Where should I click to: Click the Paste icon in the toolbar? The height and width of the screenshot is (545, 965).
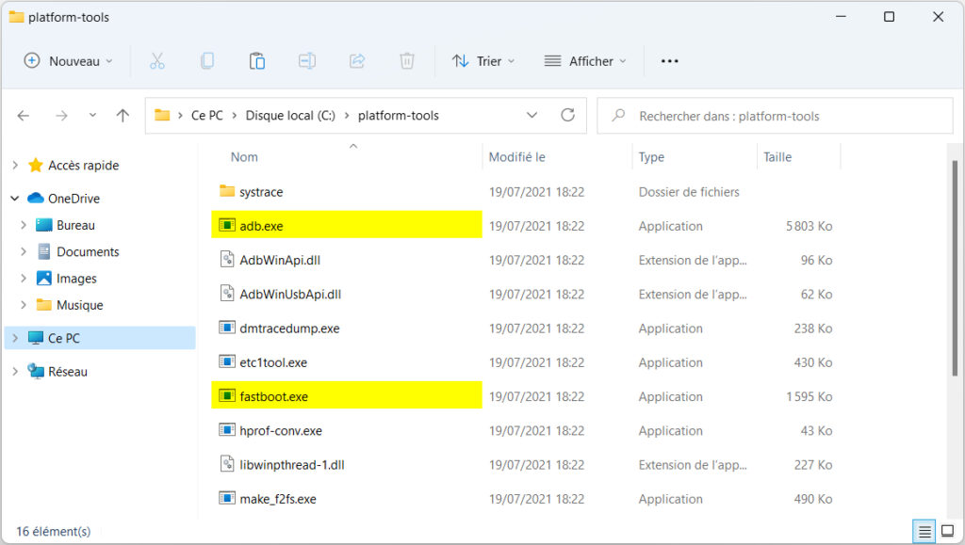click(257, 60)
